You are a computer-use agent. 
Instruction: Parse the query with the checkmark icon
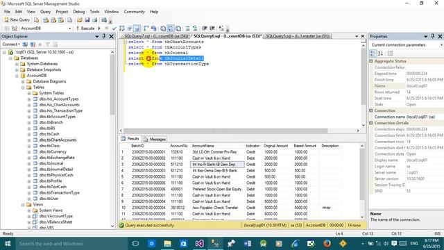click(114, 28)
